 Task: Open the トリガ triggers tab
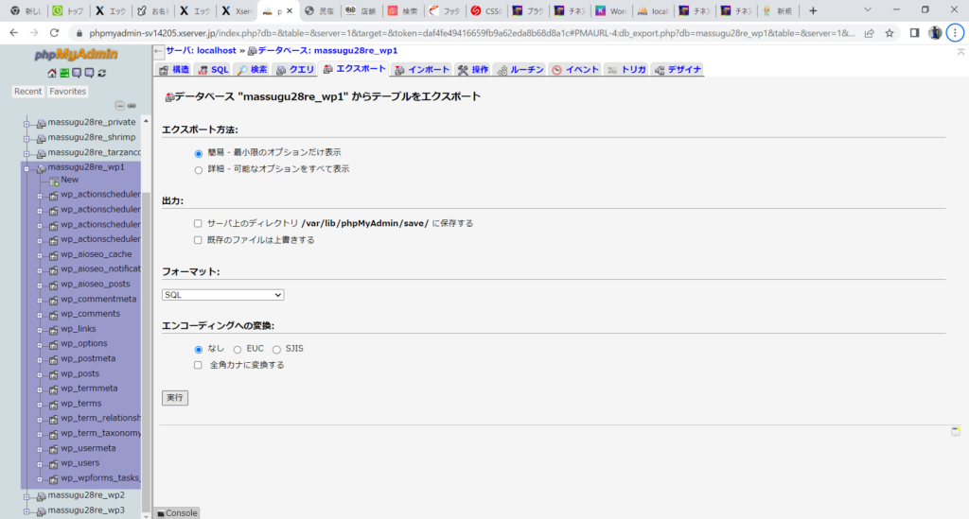626,70
